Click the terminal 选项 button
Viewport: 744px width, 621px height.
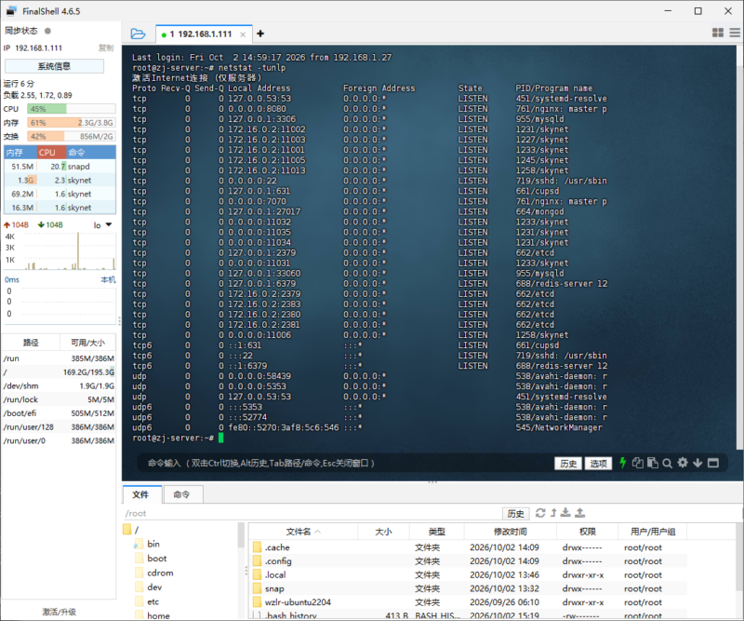tap(598, 464)
